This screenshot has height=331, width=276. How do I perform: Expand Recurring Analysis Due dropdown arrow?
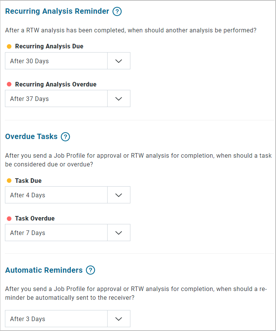(x=119, y=61)
